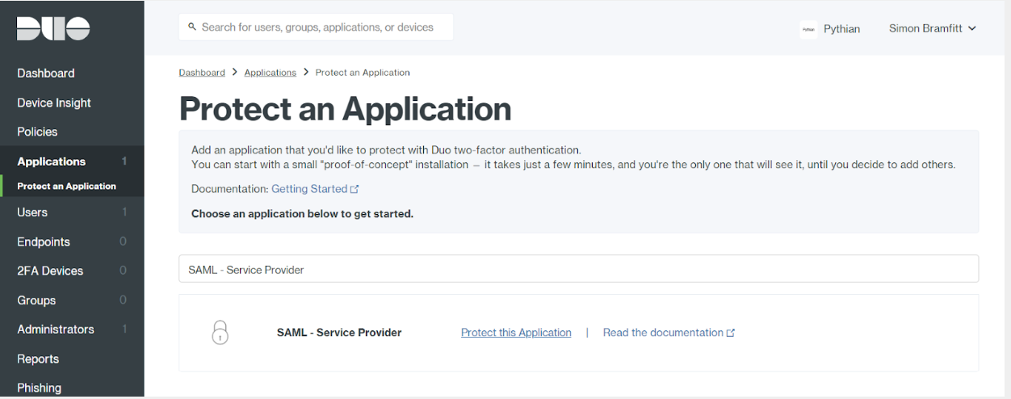
Task: Open Read the documentation link
Action: 663,333
